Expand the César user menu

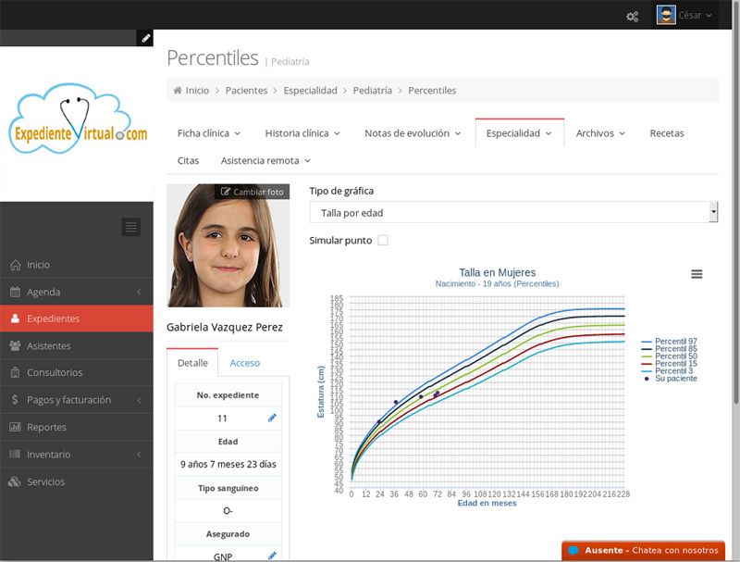(684, 16)
